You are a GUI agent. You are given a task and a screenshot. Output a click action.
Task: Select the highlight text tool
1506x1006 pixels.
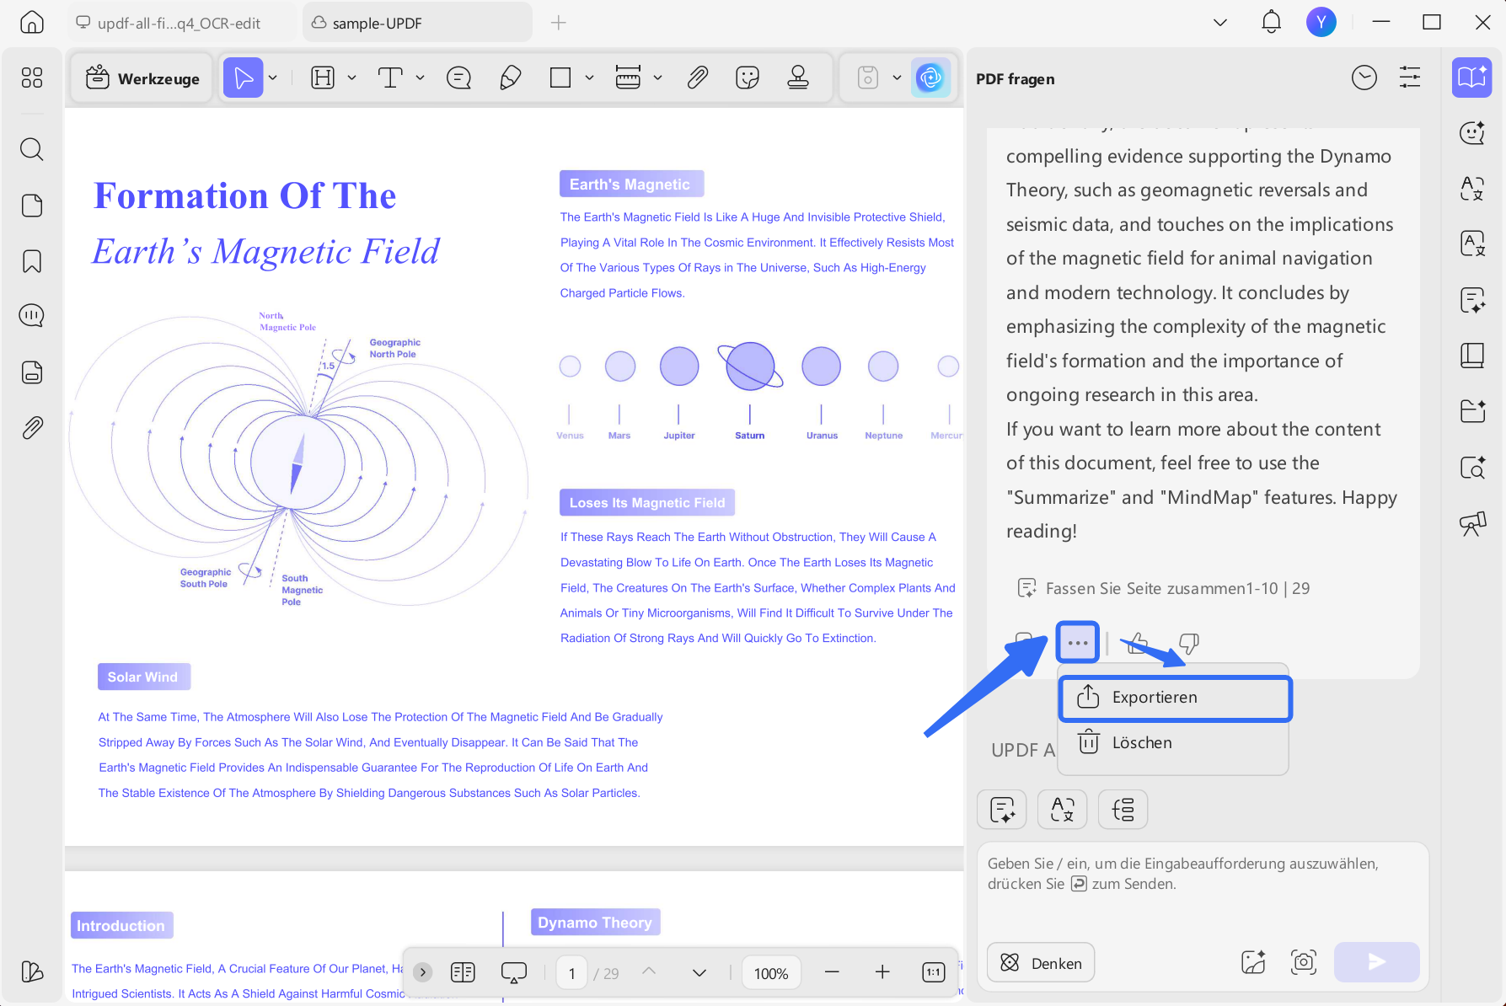(323, 78)
